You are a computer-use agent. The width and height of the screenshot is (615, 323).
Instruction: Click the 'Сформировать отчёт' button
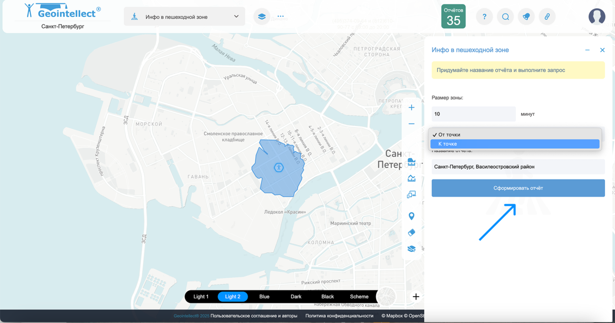point(518,188)
